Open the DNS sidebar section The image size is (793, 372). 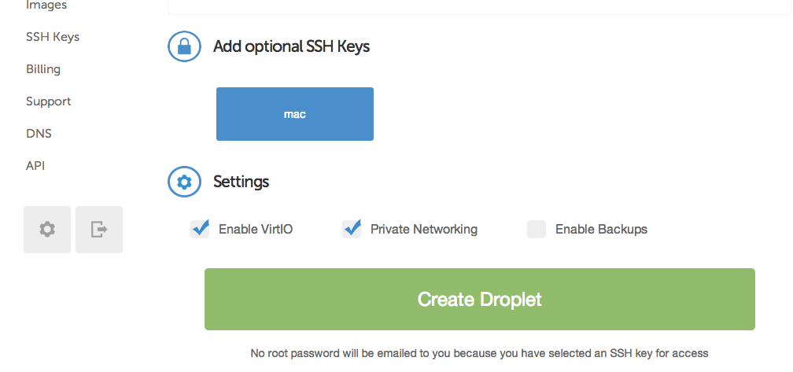[x=39, y=134]
